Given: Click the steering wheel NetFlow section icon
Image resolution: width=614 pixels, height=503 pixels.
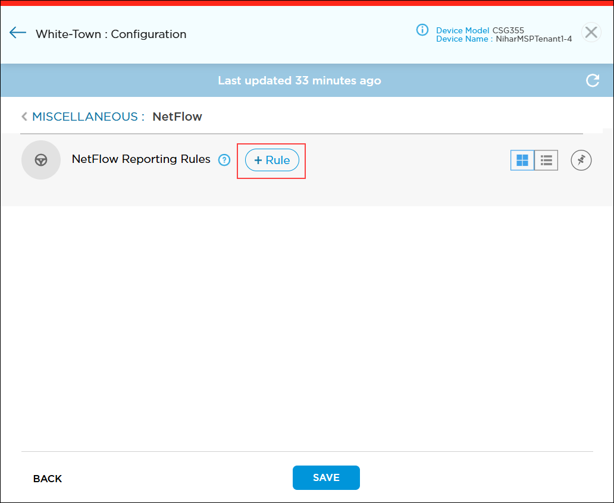Looking at the screenshot, I should click(x=40, y=160).
